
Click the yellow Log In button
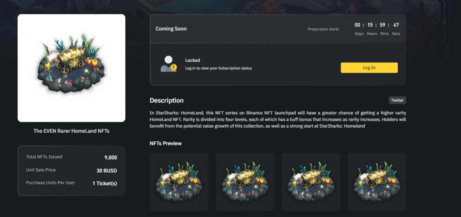click(369, 68)
